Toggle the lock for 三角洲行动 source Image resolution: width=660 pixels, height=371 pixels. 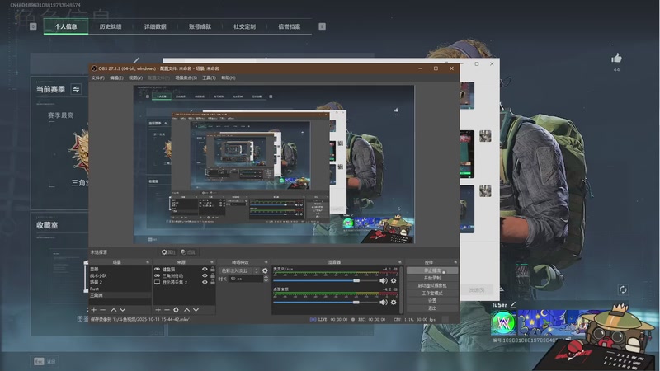213,275
